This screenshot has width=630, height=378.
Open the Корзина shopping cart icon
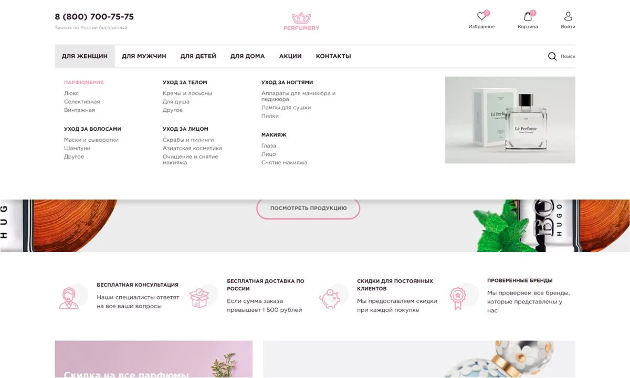tap(527, 17)
